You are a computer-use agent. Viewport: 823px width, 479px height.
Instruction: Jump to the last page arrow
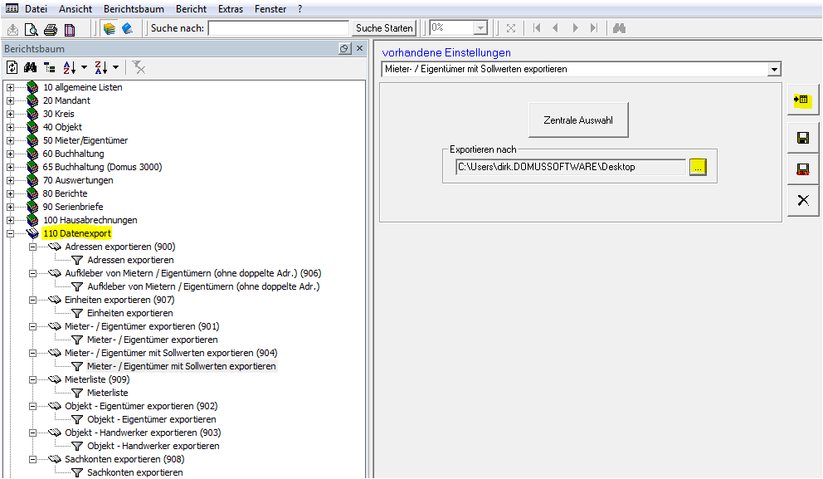click(594, 28)
